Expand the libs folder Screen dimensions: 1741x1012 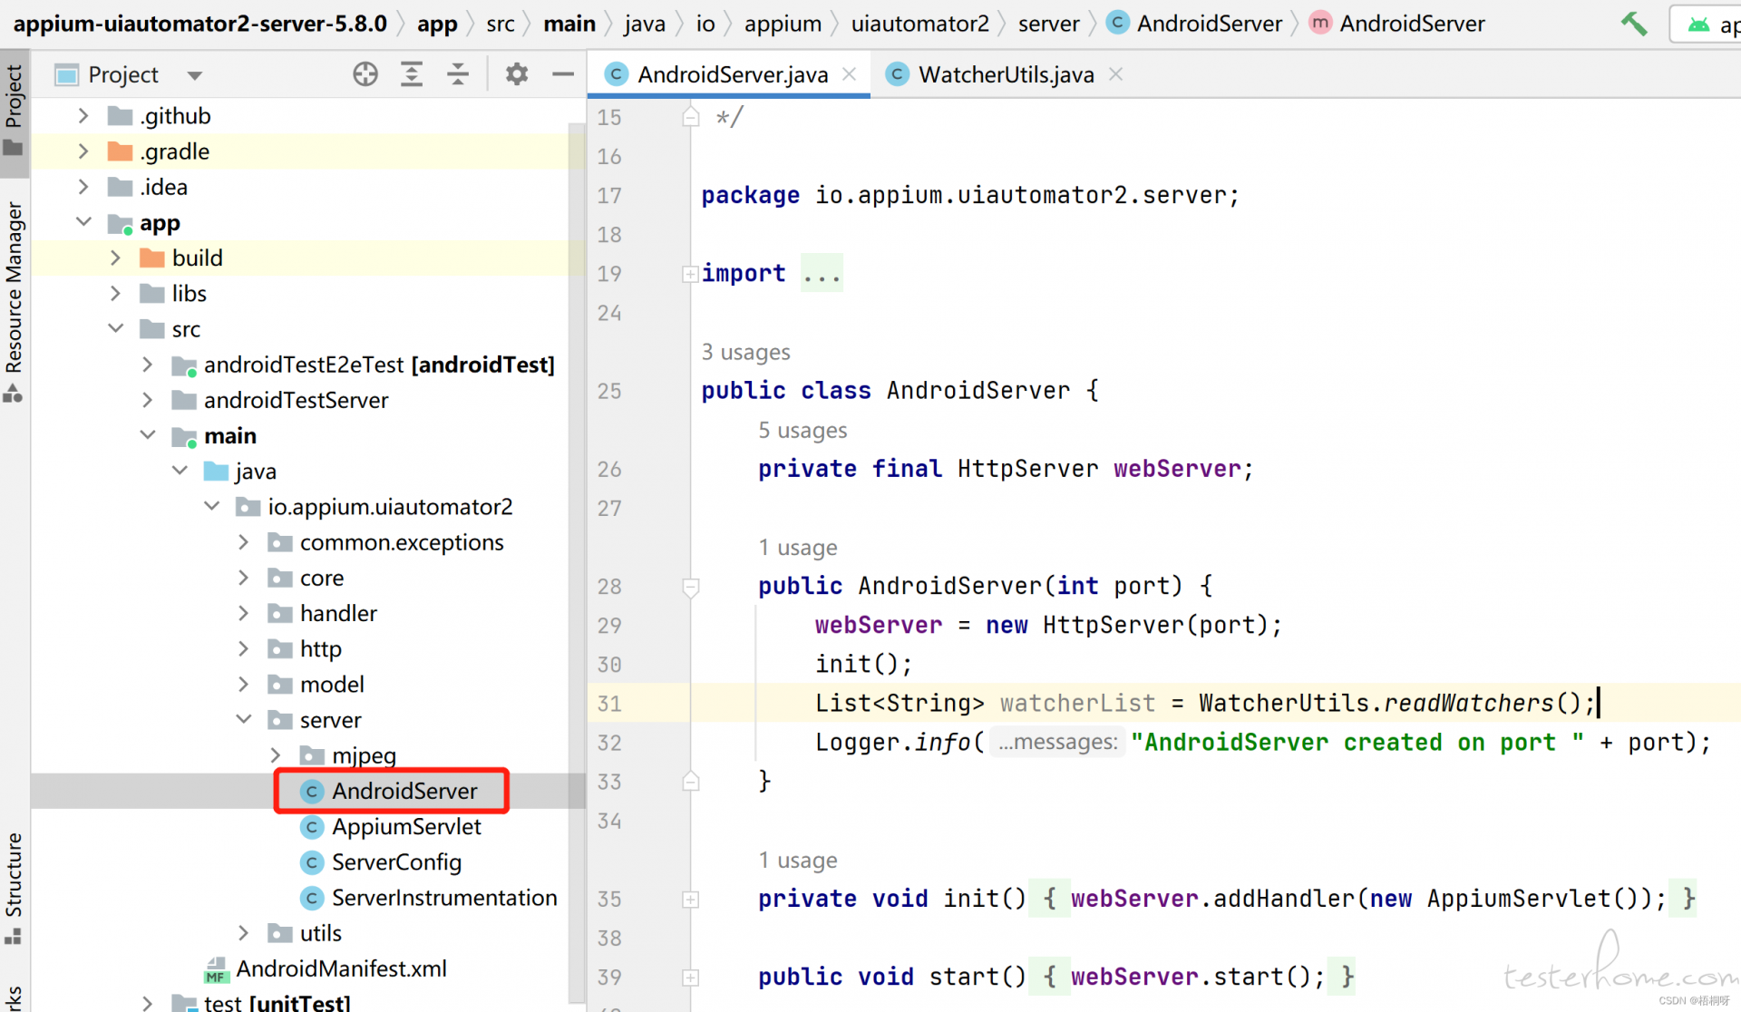click(115, 294)
